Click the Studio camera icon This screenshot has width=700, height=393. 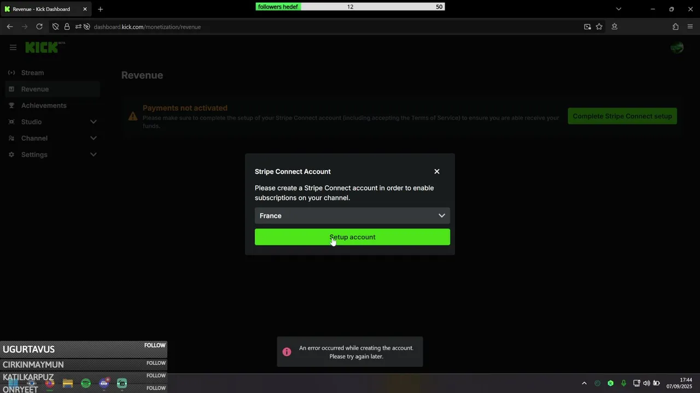(x=11, y=122)
